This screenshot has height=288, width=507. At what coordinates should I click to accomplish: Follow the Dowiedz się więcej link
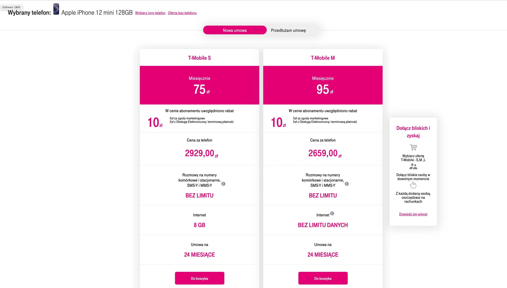[x=413, y=214]
